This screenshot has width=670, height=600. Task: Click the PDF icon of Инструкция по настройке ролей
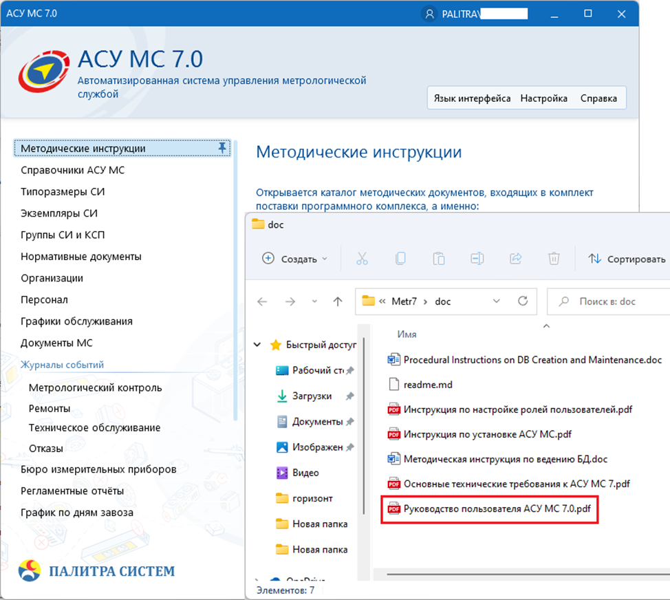pyautogui.click(x=393, y=409)
